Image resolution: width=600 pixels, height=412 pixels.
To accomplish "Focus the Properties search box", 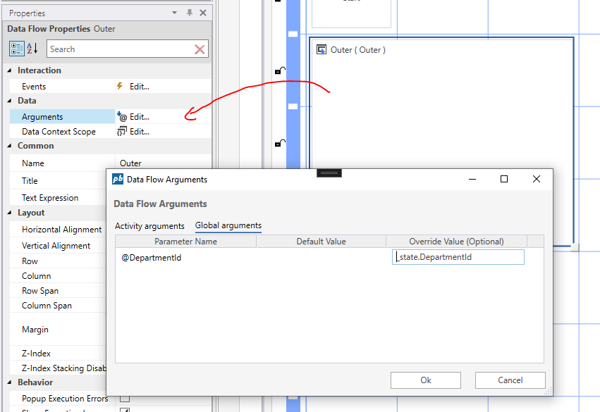I will click(118, 49).
